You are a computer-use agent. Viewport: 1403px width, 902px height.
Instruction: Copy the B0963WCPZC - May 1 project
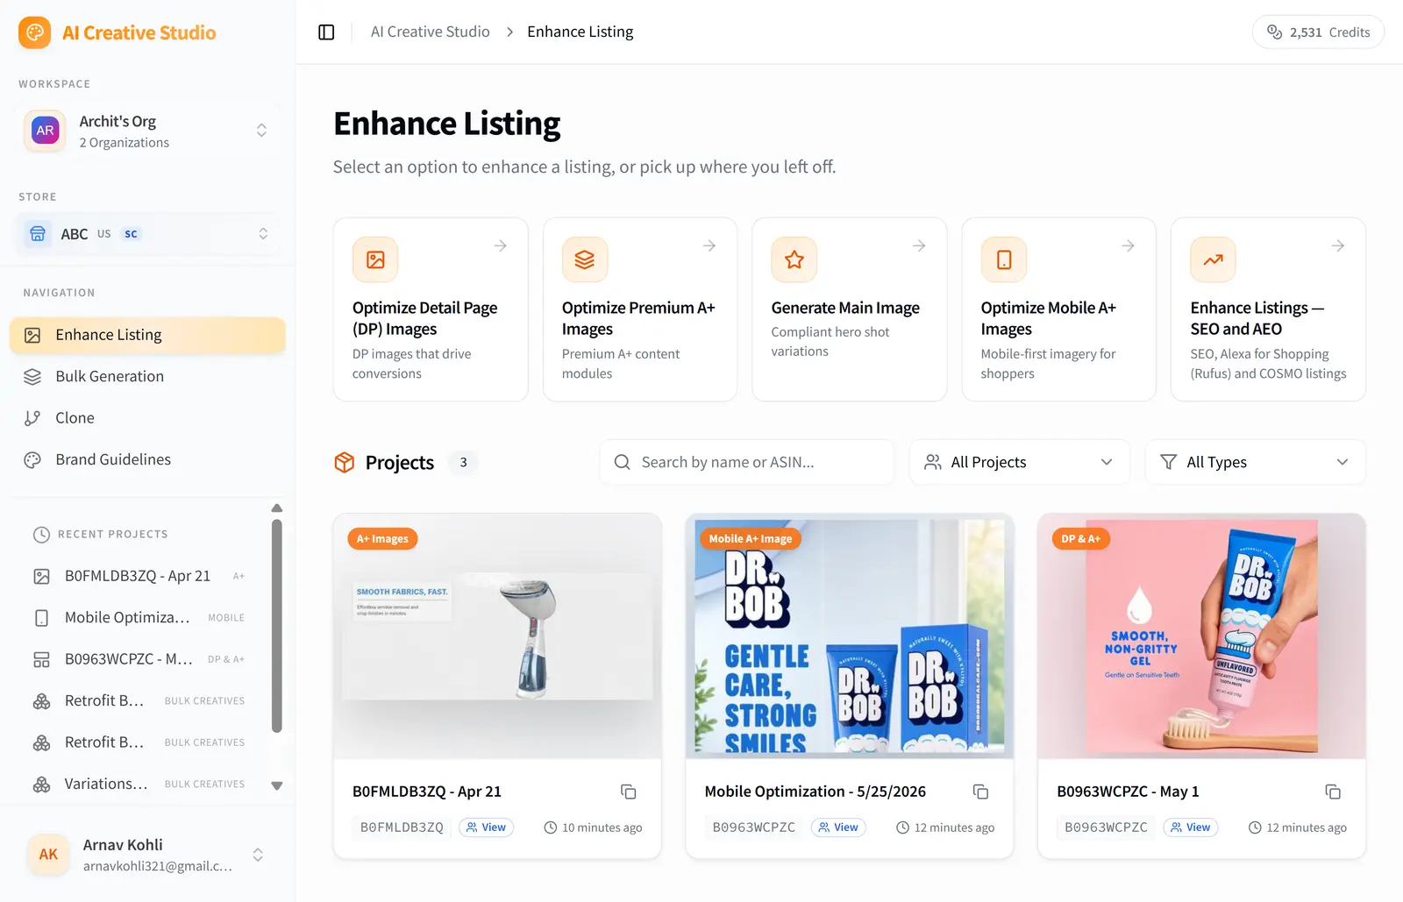click(1333, 792)
